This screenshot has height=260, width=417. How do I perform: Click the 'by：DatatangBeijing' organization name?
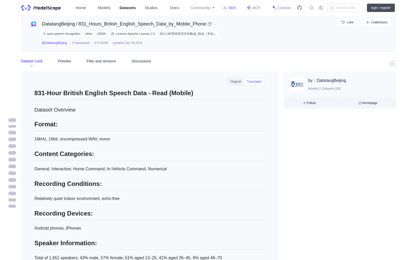pos(327,81)
